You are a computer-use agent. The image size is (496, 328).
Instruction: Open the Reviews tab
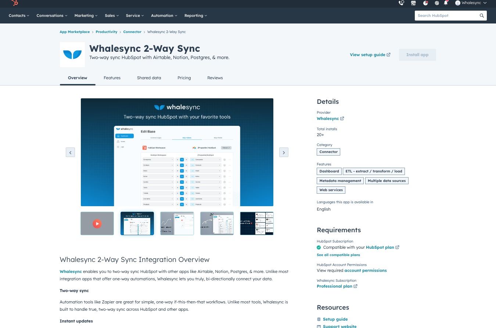(x=215, y=78)
